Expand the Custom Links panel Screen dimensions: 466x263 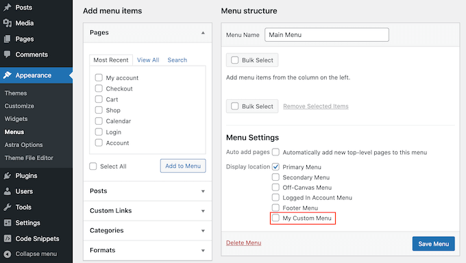(147, 211)
